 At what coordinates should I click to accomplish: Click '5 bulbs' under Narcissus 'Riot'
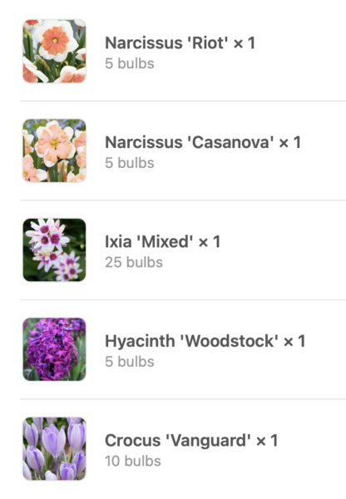[130, 63]
